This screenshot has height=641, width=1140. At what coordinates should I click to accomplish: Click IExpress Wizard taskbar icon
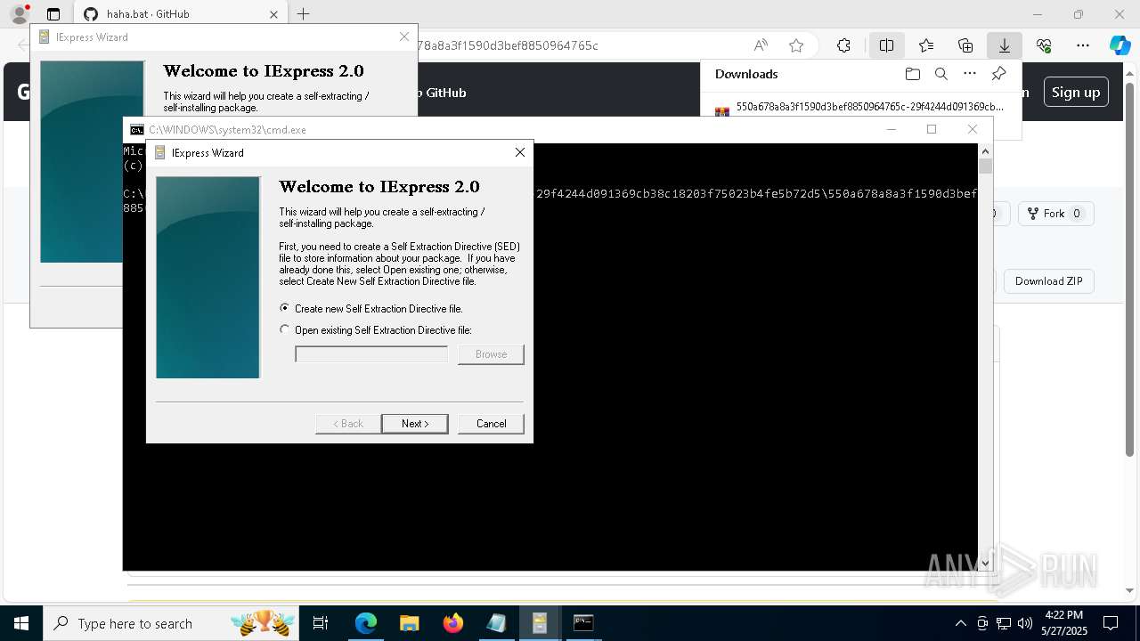click(540, 623)
